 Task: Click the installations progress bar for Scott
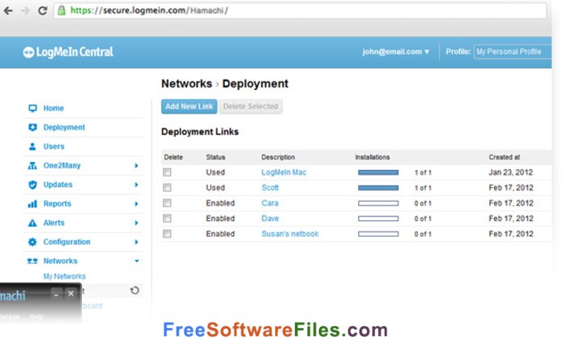click(x=378, y=188)
